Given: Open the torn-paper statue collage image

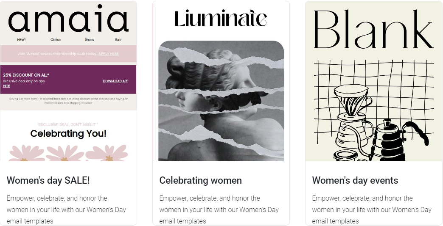Looking at the screenshot, I should click(221, 101).
